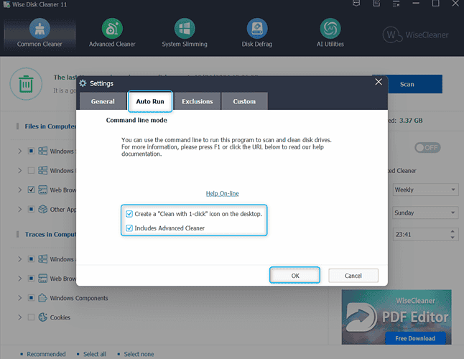464x359 pixels.
Task: Click the 23:41 schedule time field
Action: (419, 234)
